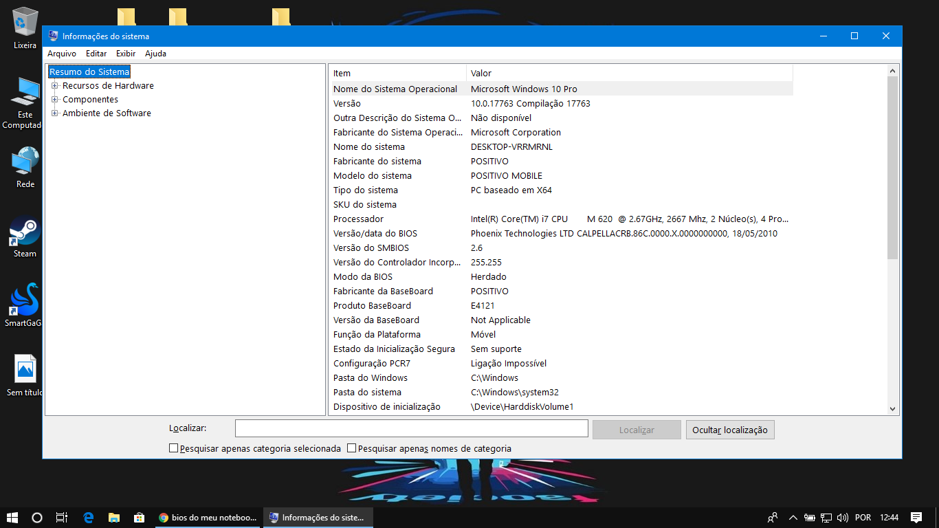Select the SmartGaGa desktop shortcut
939x528 pixels.
pyautogui.click(x=25, y=305)
